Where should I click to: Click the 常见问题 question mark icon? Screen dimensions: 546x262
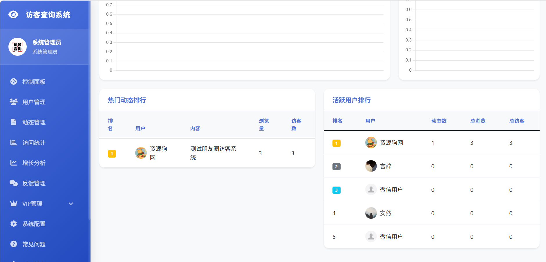[x=14, y=244]
